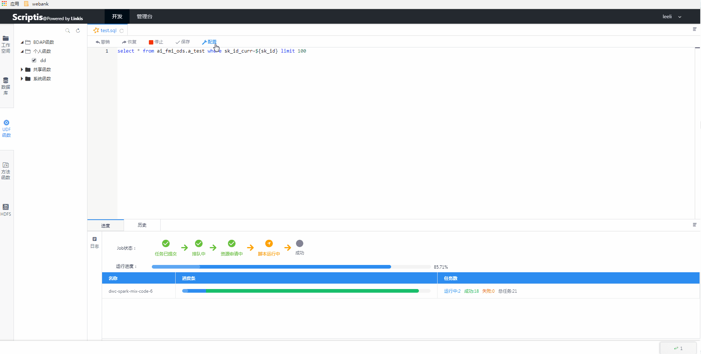This screenshot has width=701, height=354.
Task: Expand the 共享函数 folder
Action: point(22,70)
